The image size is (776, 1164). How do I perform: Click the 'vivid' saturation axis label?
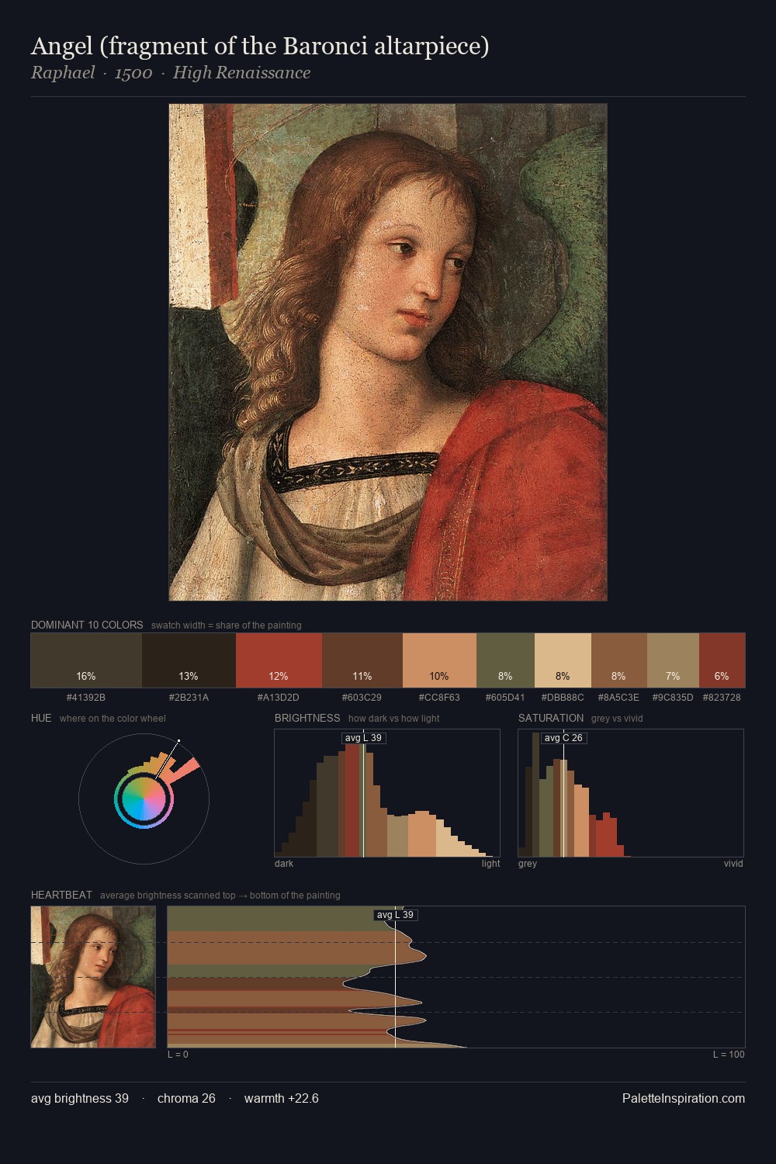point(733,864)
